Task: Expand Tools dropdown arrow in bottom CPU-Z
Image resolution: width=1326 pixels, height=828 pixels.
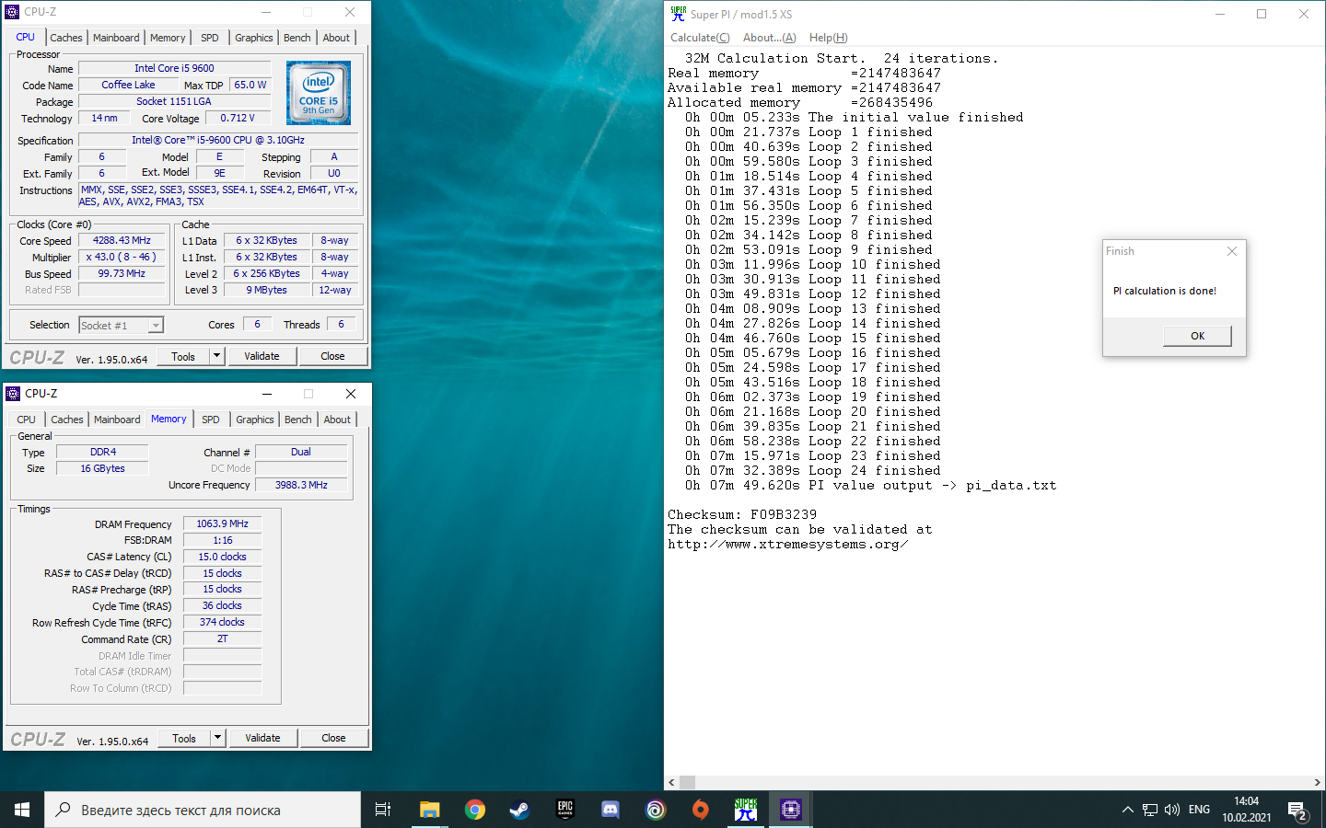Action: pos(218,738)
